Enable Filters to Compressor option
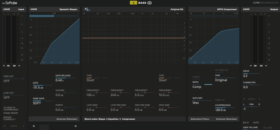The image size is (280, 130). pyautogui.click(x=11, y=109)
